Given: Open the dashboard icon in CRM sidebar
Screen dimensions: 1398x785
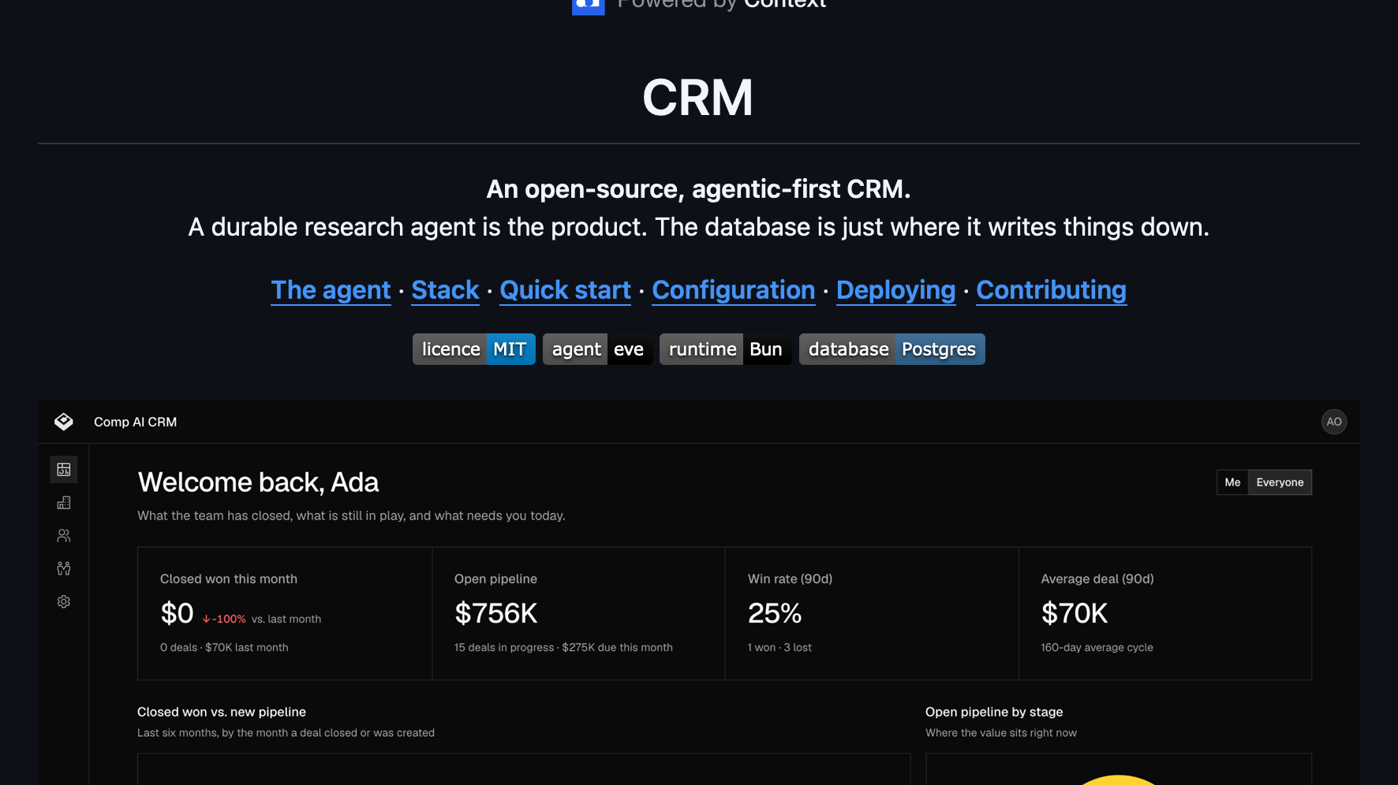Looking at the screenshot, I should coord(64,470).
